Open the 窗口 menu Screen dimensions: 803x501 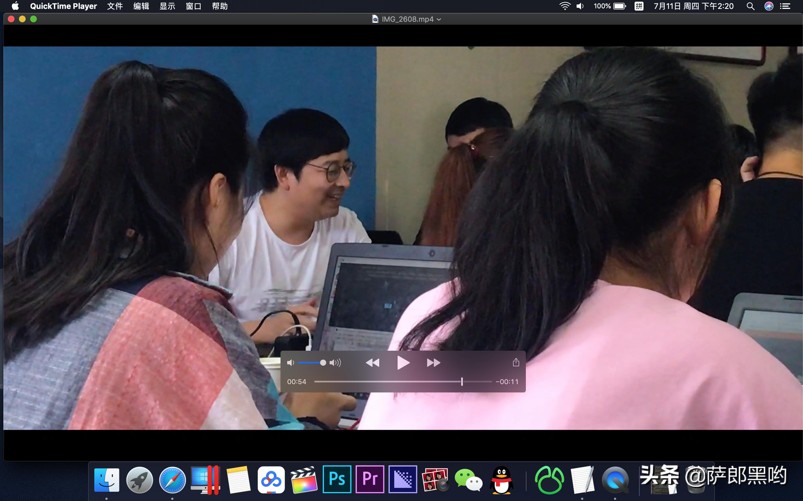point(194,6)
